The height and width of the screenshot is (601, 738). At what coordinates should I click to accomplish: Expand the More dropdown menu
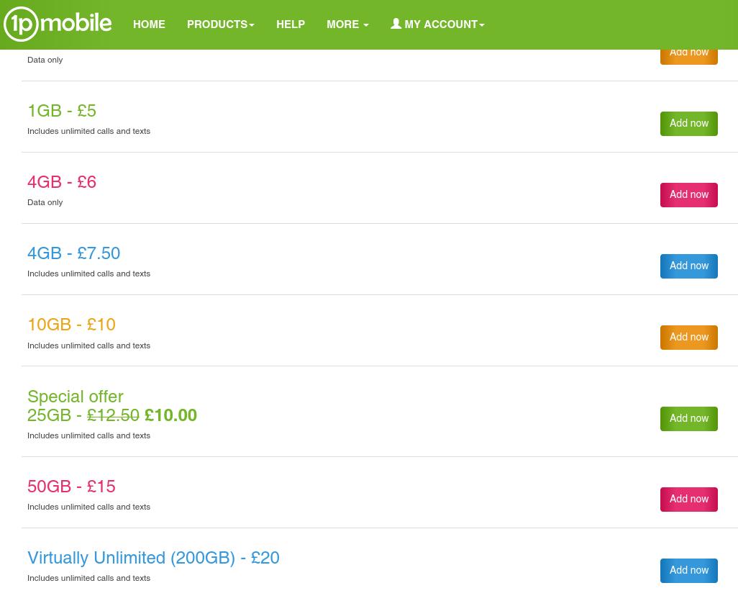pyautogui.click(x=347, y=25)
